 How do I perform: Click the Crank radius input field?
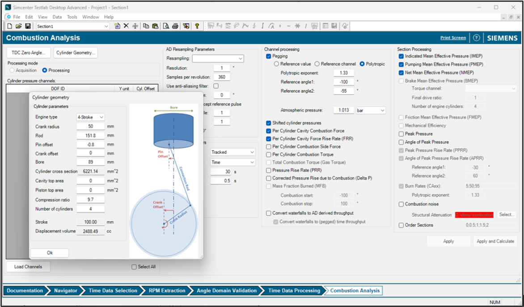click(x=91, y=126)
